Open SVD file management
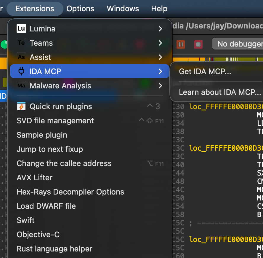263x258 pixels. click(x=89, y=121)
